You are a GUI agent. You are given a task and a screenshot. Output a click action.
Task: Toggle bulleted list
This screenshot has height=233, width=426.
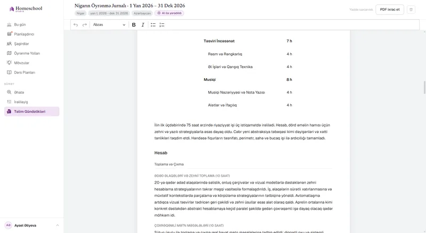point(153,24)
